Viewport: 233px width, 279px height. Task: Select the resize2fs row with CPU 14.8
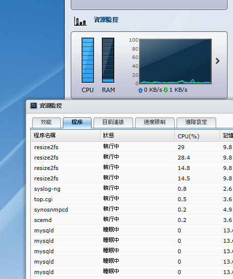pyautogui.click(x=132, y=168)
